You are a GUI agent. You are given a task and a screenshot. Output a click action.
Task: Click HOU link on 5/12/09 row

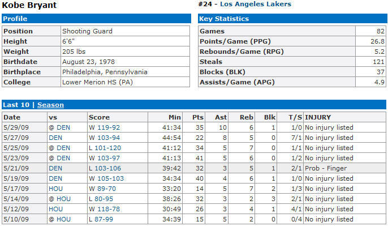[55, 209]
